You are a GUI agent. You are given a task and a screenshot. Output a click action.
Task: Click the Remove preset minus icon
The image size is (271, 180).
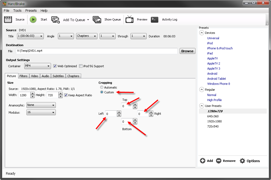pos(219,161)
